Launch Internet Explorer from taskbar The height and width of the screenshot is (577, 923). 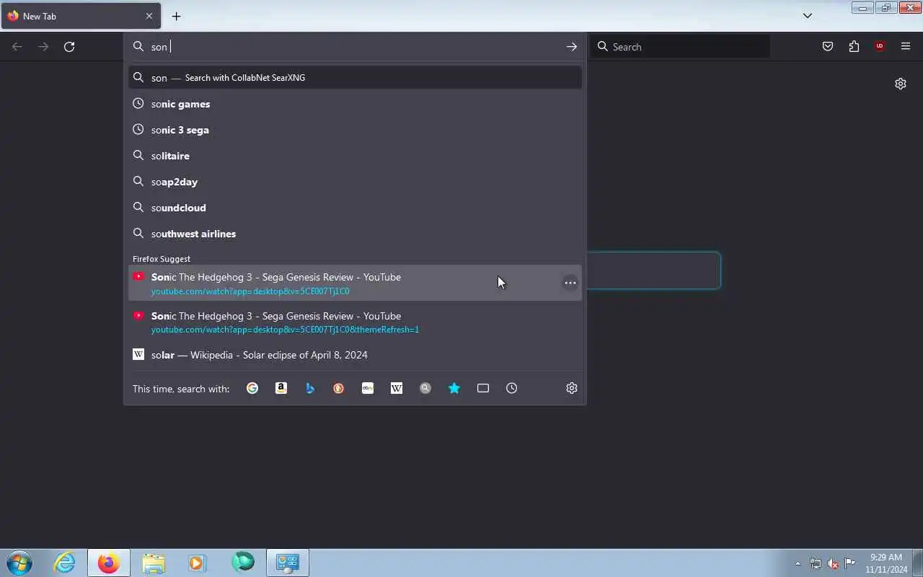(66, 563)
